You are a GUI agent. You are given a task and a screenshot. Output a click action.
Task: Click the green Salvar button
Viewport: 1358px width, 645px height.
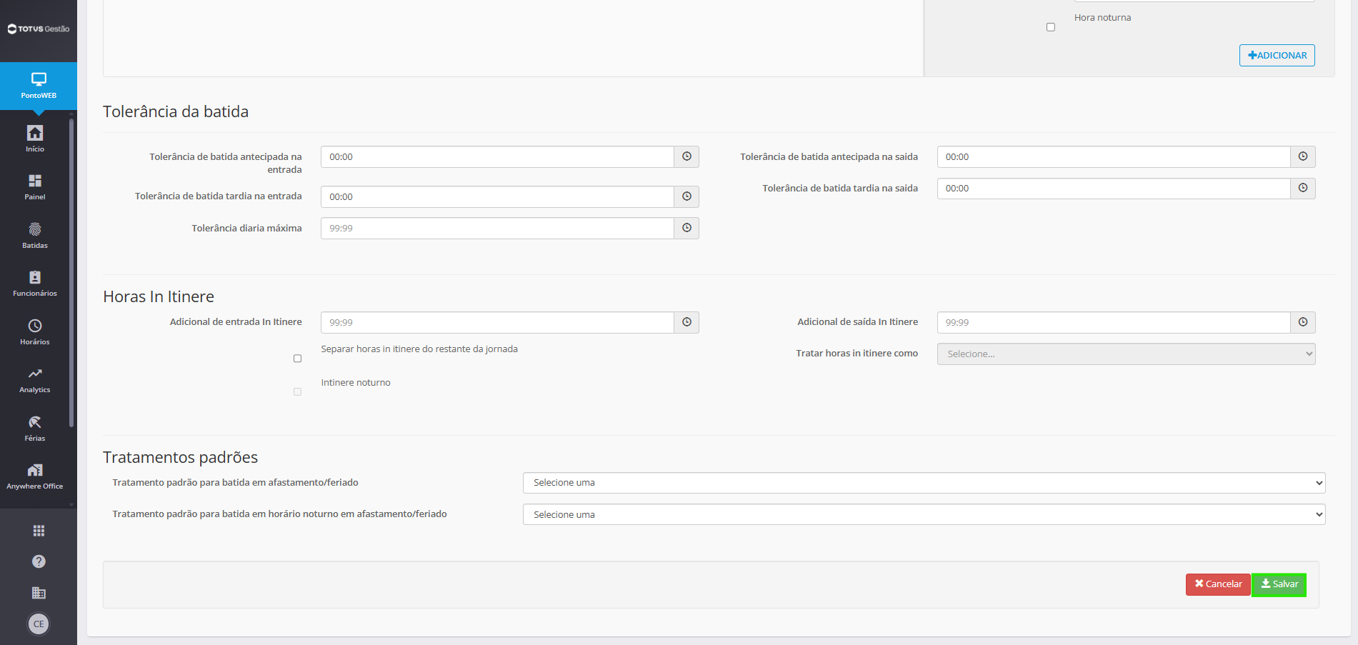pyautogui.click(x=1279, y=584)
